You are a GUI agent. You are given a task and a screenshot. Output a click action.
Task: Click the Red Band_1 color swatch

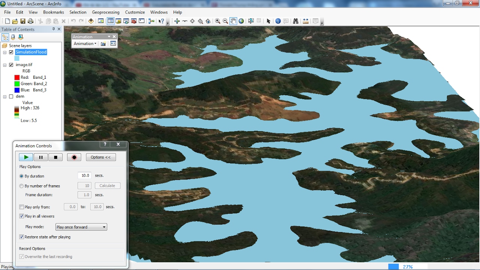(x=17, y=77)
